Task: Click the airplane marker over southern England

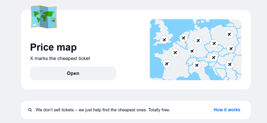Action: 164,40
